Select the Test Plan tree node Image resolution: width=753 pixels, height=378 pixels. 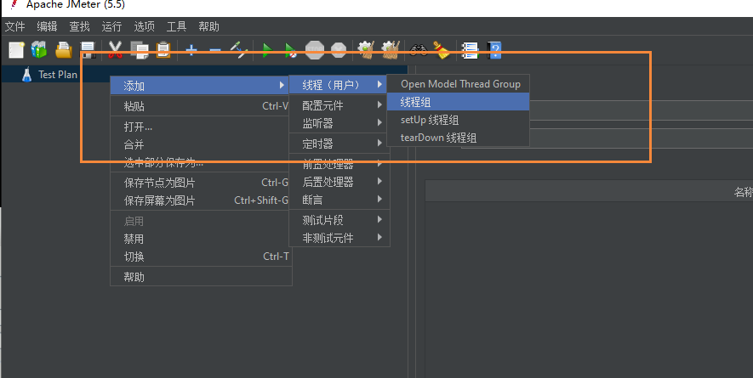(58, 75)
